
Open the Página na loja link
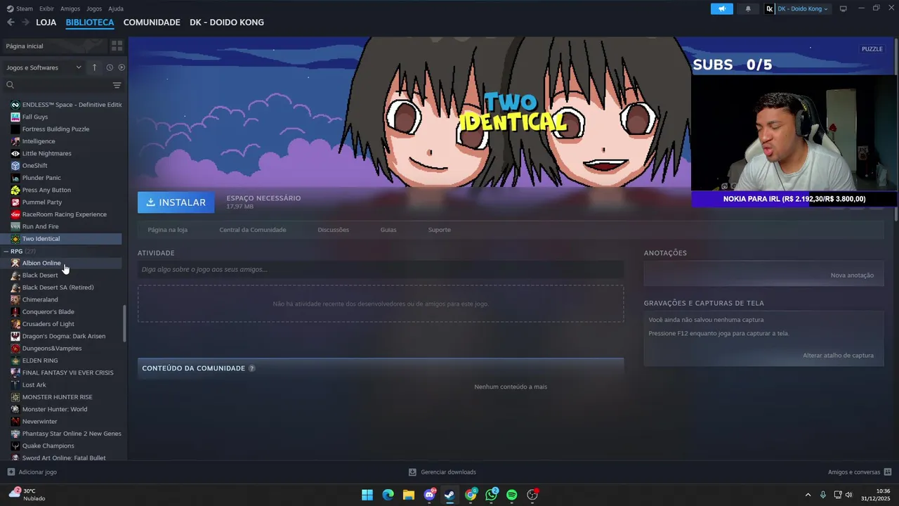[x=167, y=230]
